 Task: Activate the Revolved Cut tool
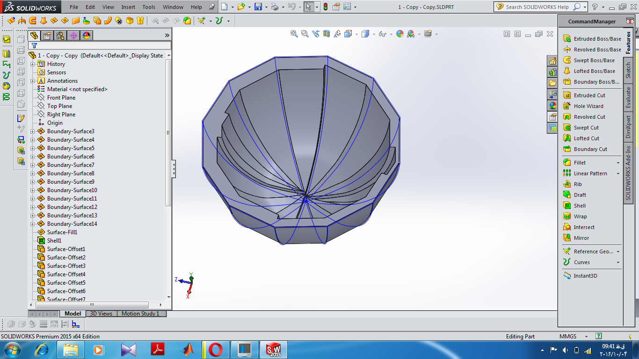coord(589,117)
